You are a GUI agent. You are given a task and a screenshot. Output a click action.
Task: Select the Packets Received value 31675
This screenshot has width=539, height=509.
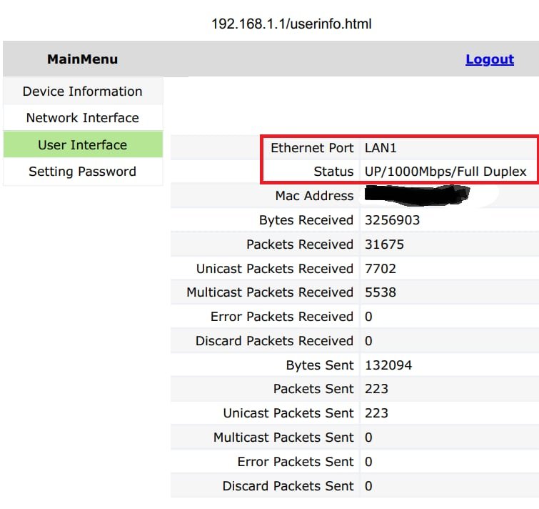click(384, 244)
